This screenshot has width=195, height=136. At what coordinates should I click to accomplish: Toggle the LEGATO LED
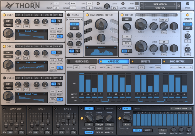tap(123, 4)
